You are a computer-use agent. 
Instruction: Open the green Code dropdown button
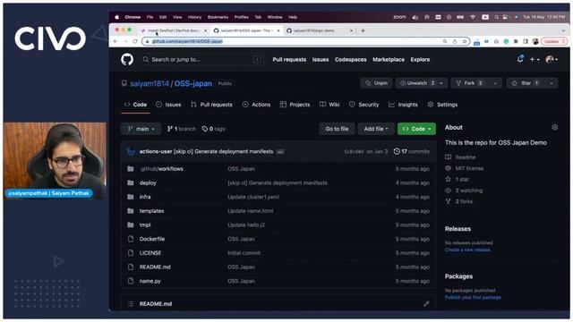(416, 129)
